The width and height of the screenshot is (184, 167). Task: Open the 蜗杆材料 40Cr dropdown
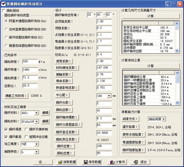[x=36, y=113]
